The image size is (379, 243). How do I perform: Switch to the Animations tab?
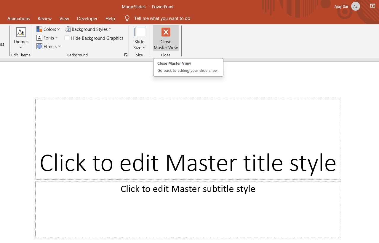[x=19, y=18]
